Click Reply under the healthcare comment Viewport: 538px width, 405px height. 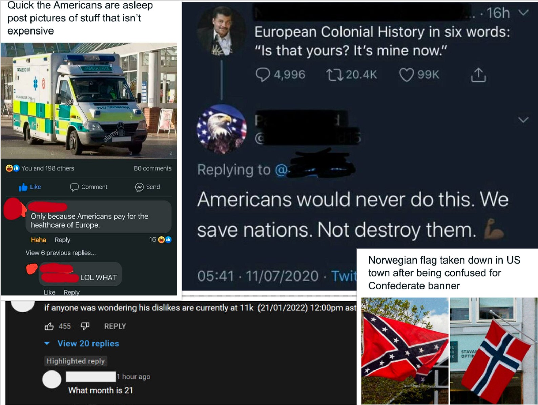[x=62, y=240]
